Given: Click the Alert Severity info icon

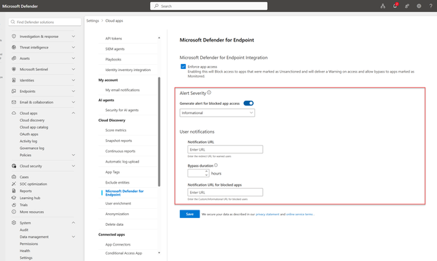Looking at the screenshot, I should point(209,92).
